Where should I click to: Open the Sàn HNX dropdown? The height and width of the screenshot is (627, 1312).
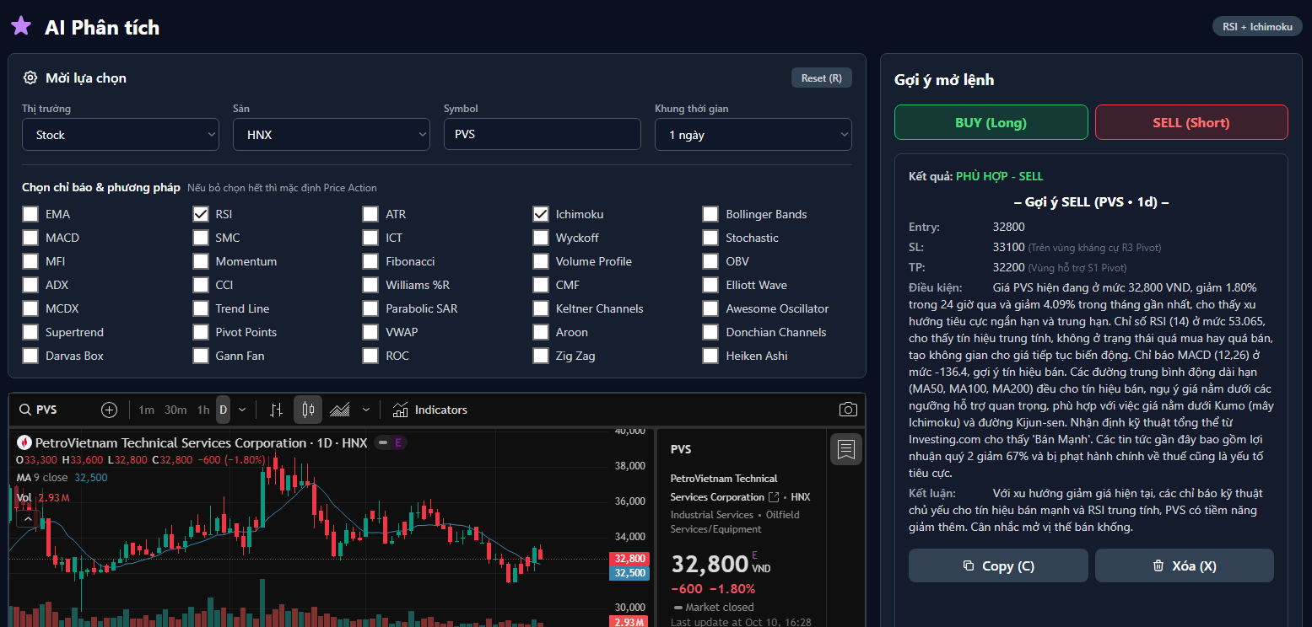point(332,135)
